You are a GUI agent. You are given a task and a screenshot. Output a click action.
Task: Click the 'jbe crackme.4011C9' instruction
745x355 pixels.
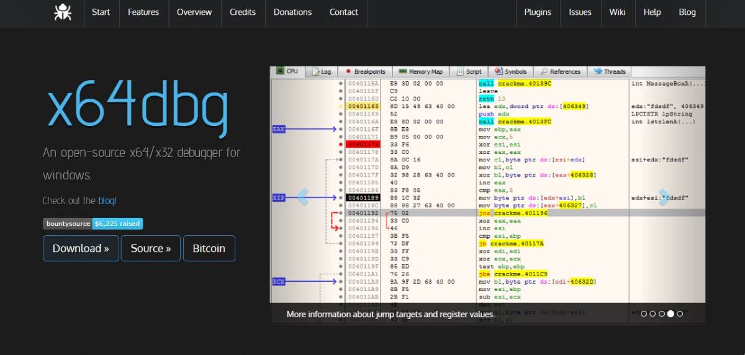click(513, 274)
